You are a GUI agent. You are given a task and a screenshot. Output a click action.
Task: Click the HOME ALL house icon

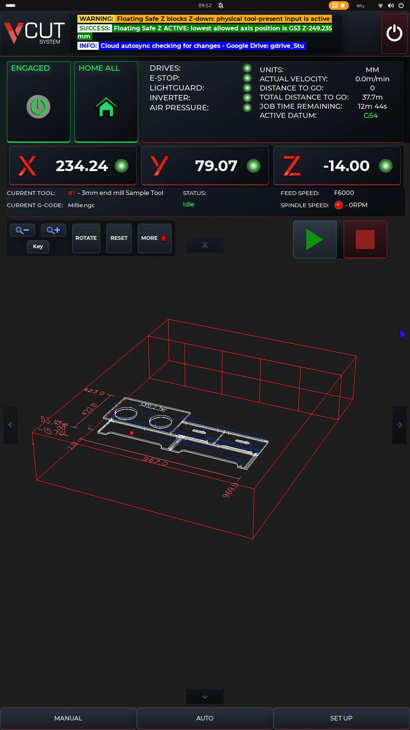(x=106, y=107)
